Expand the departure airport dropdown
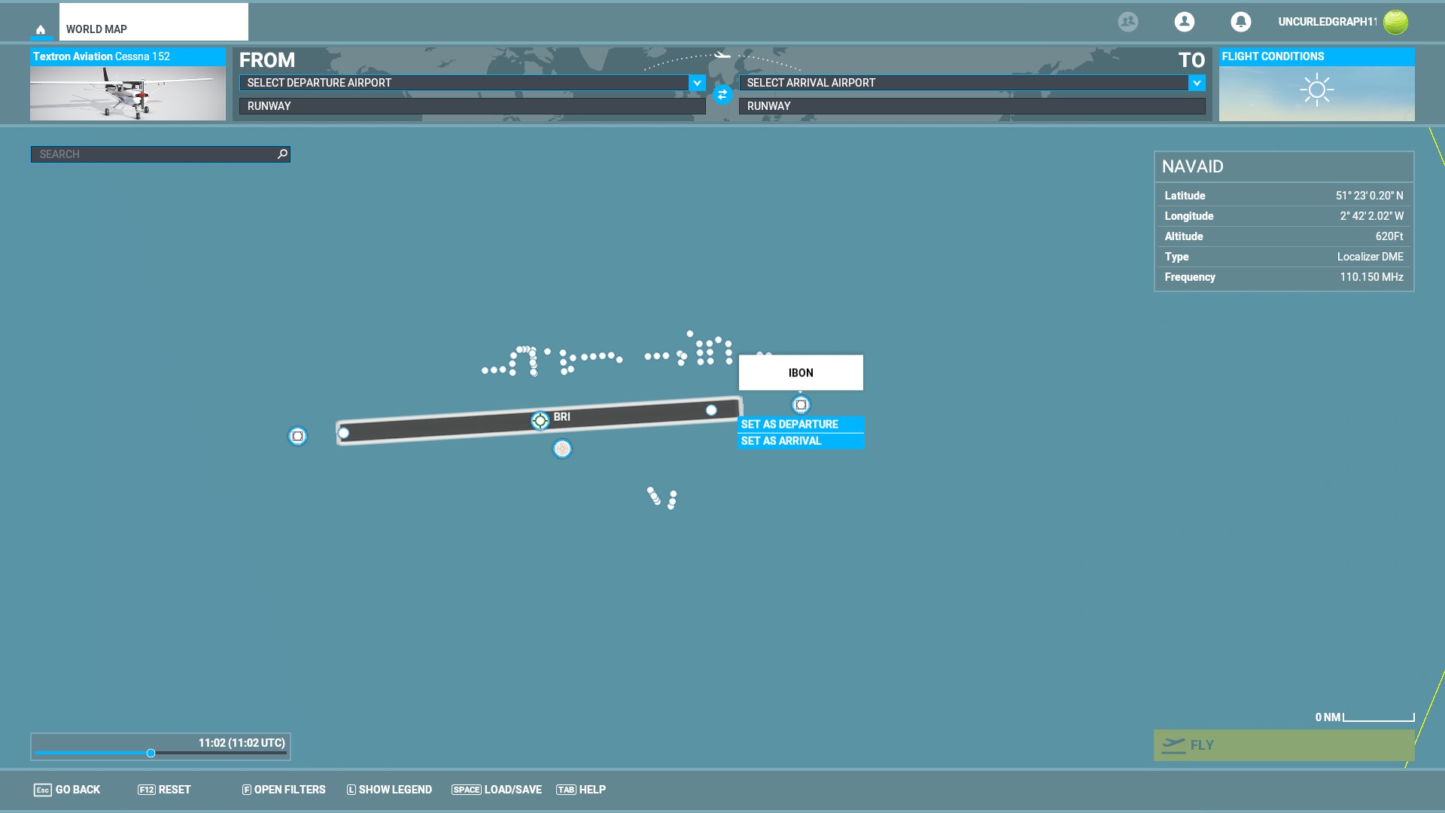This screenshot has width=1445, height=813. click(697, 83)
